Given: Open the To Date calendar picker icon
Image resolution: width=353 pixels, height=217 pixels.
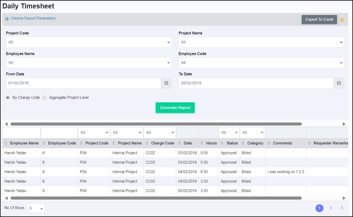Looking at the screenshot, I should pyautogui.click(x=338, y=83).
